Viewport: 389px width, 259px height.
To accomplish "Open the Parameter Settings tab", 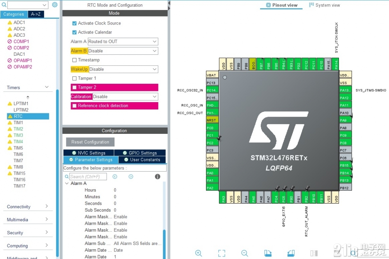I will point(91,160).
